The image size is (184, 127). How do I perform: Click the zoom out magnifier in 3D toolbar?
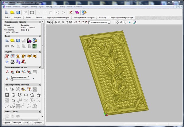click(x=63, y=22)
